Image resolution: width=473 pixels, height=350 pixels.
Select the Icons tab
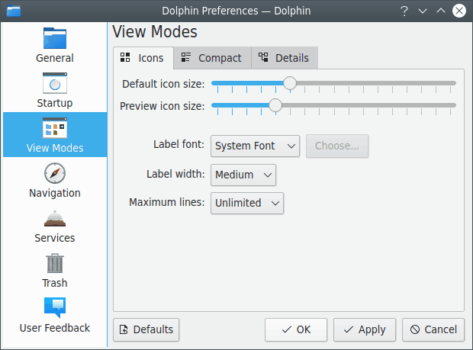click(x=143, y=58)
